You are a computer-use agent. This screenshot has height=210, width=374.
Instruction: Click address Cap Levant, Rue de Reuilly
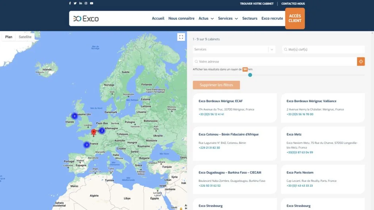point(311,181)
